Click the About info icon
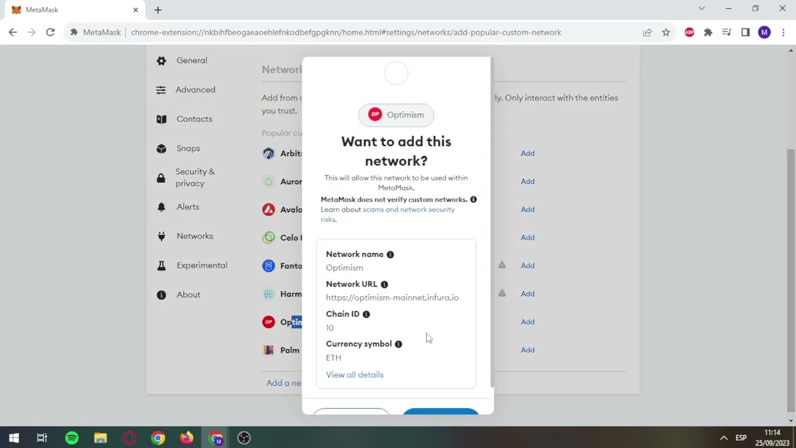 click(x=161, y=294)
